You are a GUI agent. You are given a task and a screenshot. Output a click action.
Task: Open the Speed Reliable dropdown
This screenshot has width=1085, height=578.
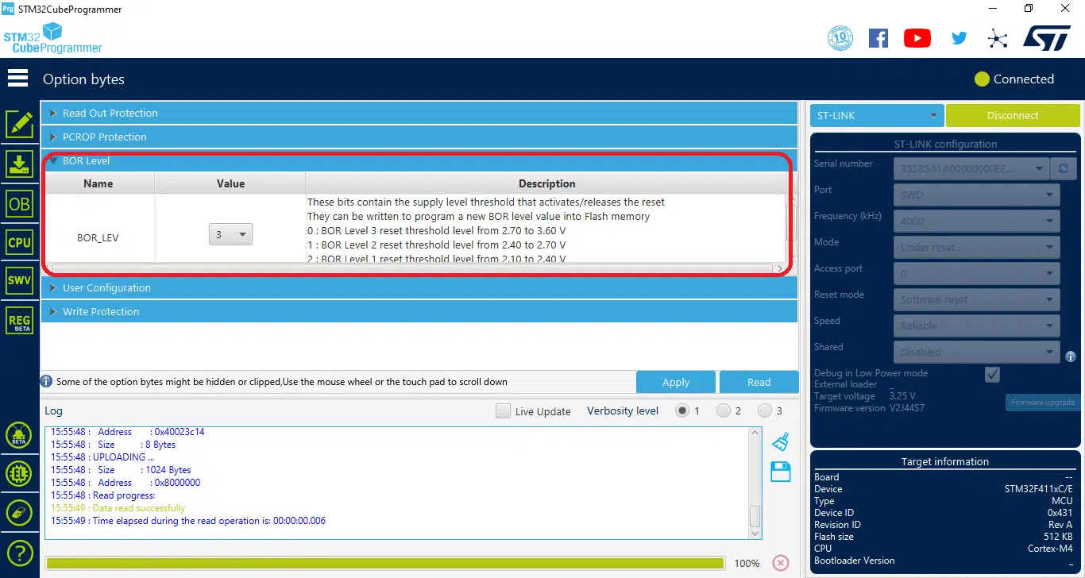(x=976, y=326)
